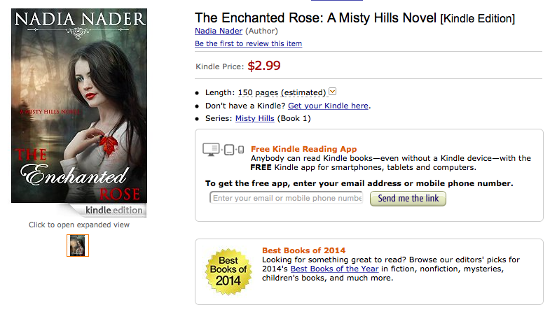
Task: Click the Kindle reading devices icon
Action: pos(223,149)
